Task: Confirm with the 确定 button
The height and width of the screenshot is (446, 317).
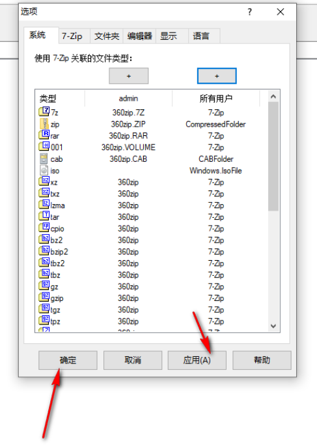Action: point(68,360)
